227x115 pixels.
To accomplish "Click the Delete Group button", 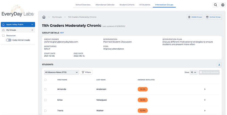I will 195,17.
